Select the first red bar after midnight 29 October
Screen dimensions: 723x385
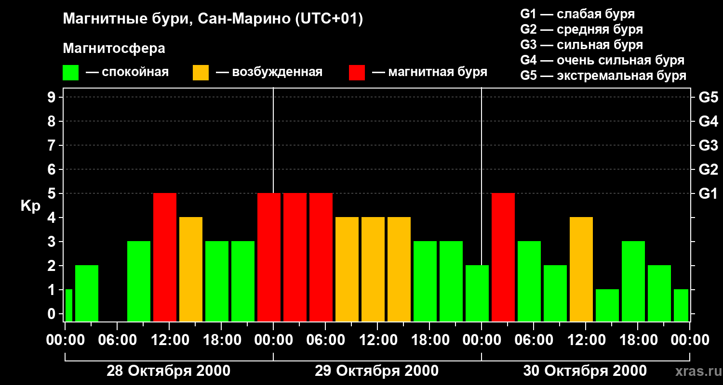tap(295, 257)
